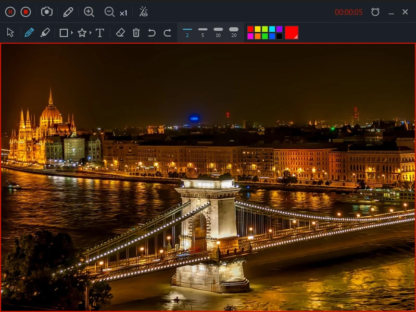This screenshot has height=312, width=416.
Task: Pick the yellow color swatch
Action: coord(258,29)
